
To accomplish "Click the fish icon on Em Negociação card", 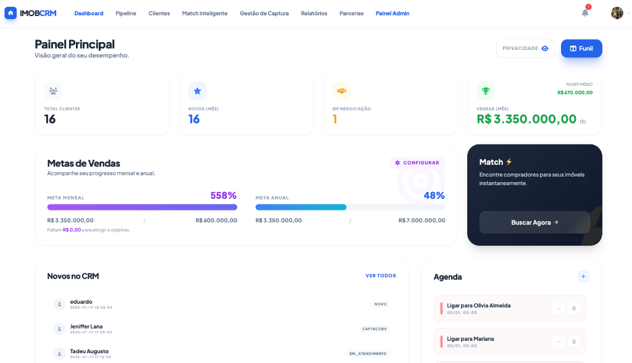I will pos(341,90).
